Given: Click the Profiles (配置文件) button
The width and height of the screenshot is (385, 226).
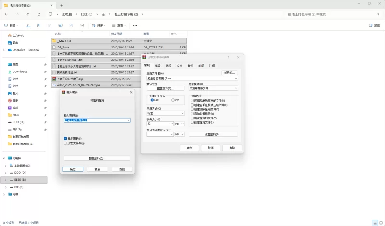Looking at the screenshot, I should (166, 88).
